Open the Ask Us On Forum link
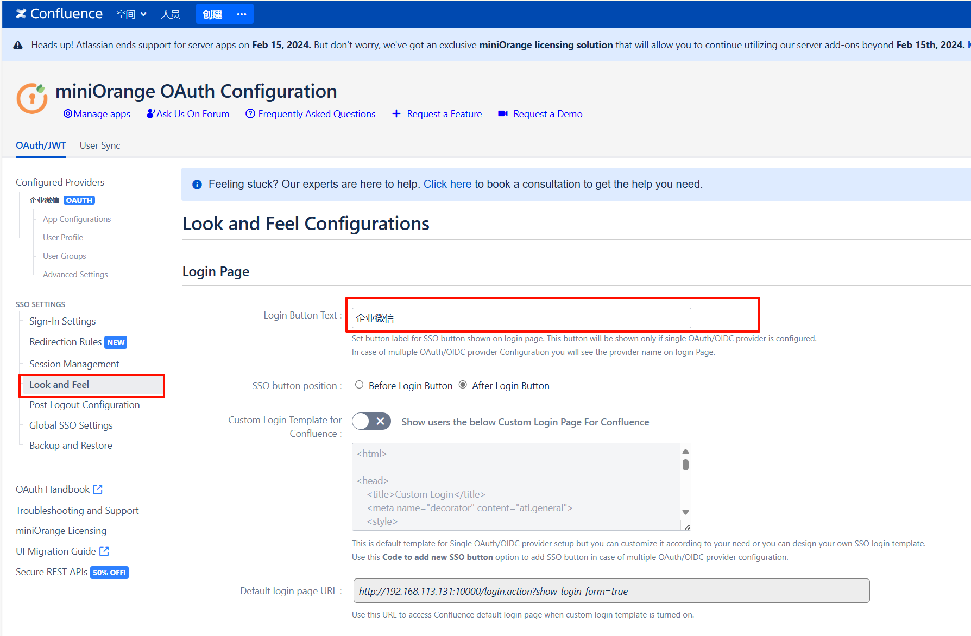This screenshot has height=636, width=971. coord(193,114)
